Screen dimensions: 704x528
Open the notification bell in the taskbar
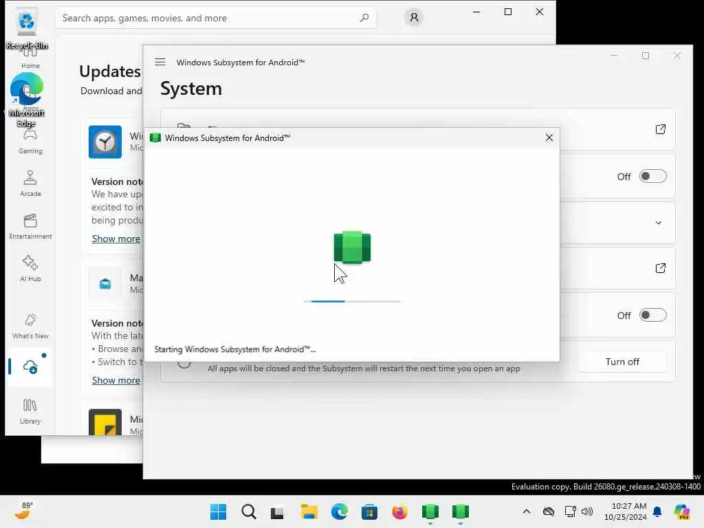coord(657,511)
